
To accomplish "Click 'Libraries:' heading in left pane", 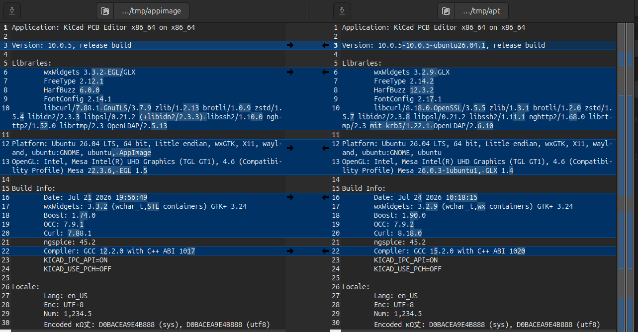I will point(32,63).
